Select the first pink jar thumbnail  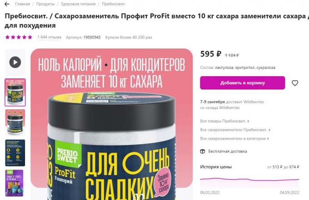pos(15,92)
